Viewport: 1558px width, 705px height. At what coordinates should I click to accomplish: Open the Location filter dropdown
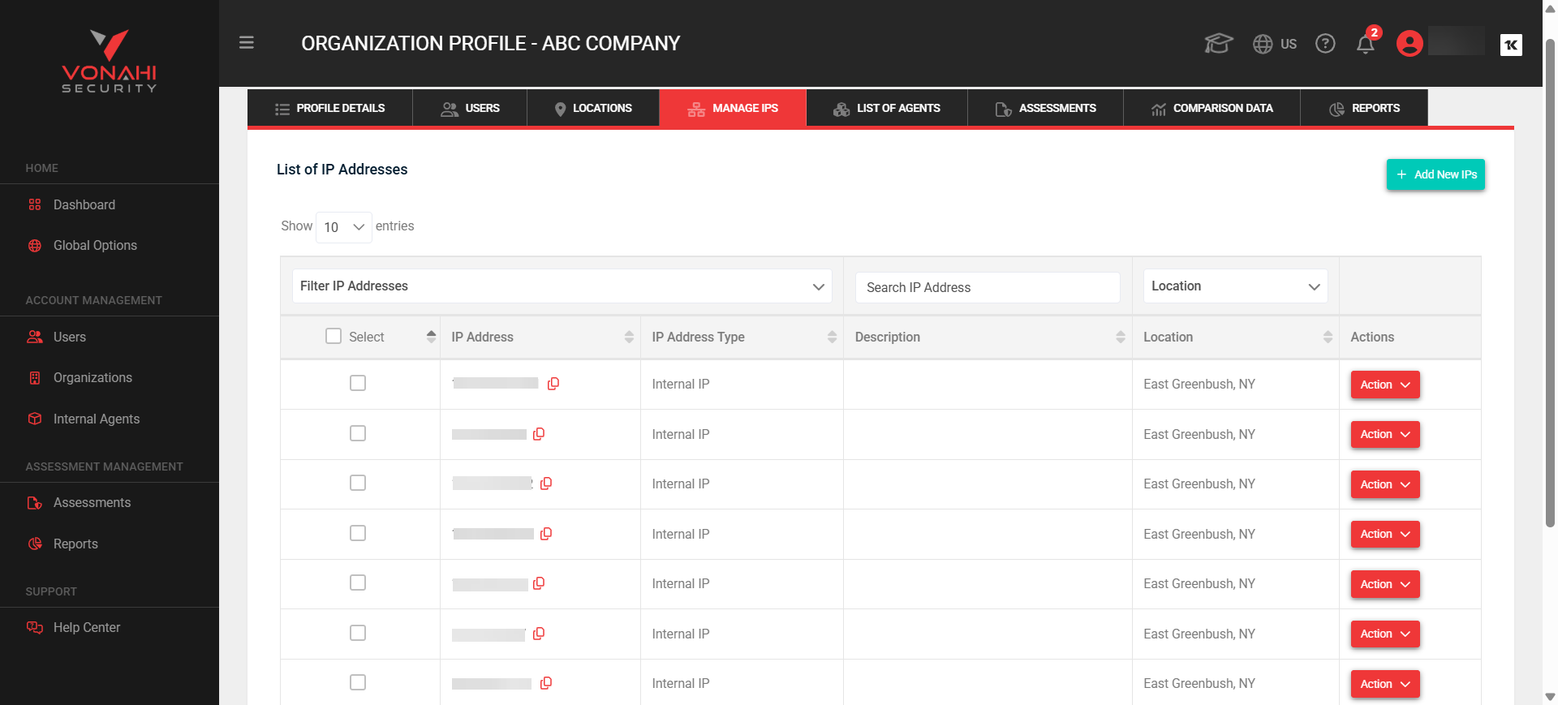(1235, 286)
